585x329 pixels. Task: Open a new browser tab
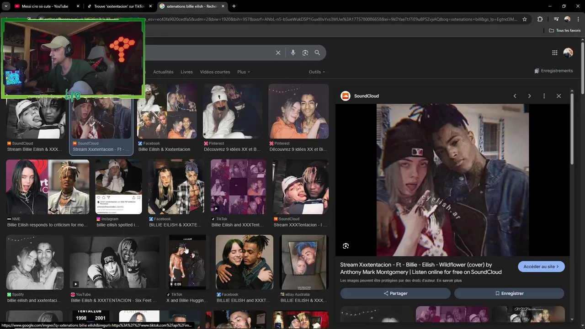point(234,6)
